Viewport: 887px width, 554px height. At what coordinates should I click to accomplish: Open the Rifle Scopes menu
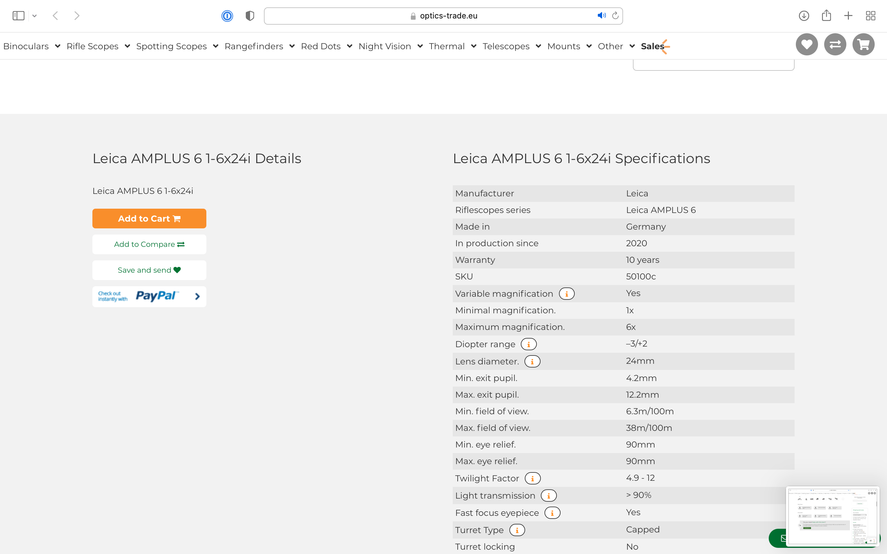pyautogui.click(x=92, y=46)
